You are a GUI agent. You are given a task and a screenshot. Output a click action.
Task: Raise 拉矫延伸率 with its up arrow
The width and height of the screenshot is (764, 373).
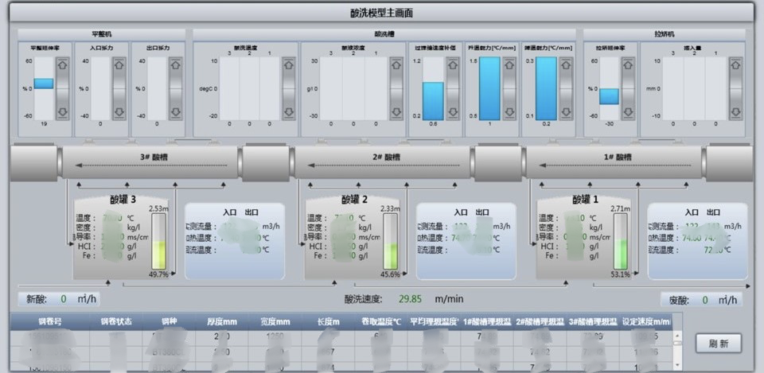point(628,64)
